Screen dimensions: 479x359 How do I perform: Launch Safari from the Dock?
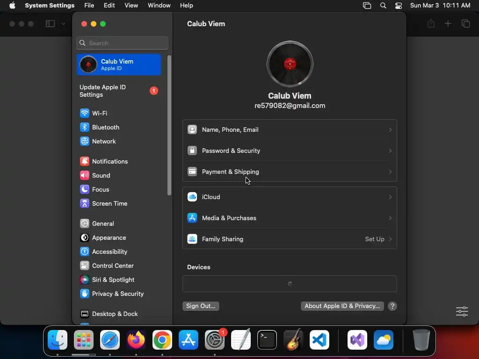[x=110, y=340]
